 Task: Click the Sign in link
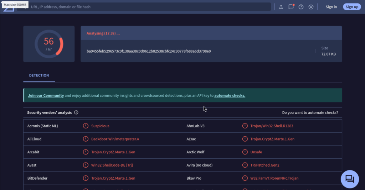pyautogui.click(x=331, y=7)
